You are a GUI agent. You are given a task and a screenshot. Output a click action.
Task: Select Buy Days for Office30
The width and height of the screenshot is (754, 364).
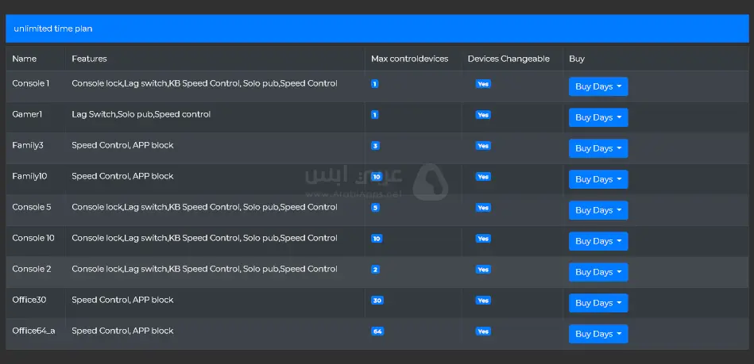click(x=598, y=303)
